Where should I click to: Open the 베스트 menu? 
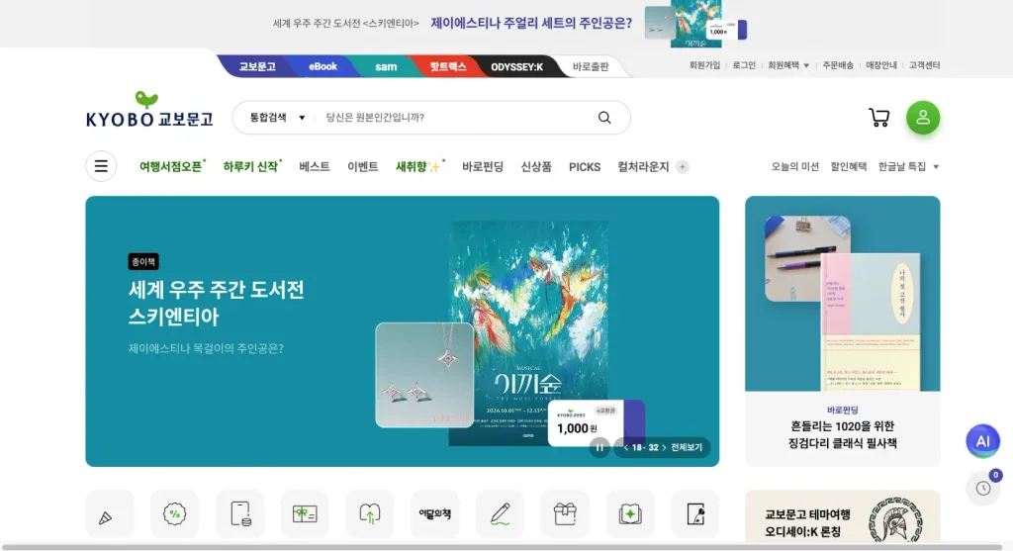314,166
